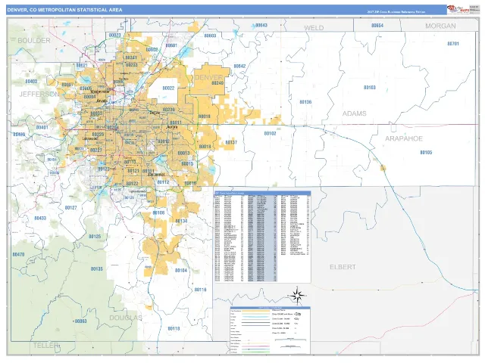Select ZIP code 80104 label
Screen dimensions: 485x363
(x=181, y=271)
